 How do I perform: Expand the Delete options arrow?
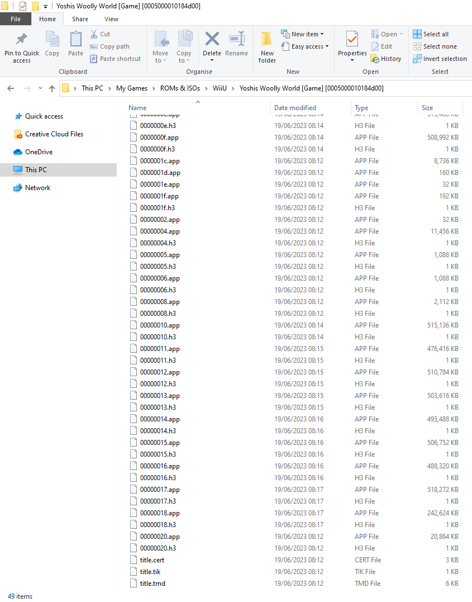click(212, 61)
